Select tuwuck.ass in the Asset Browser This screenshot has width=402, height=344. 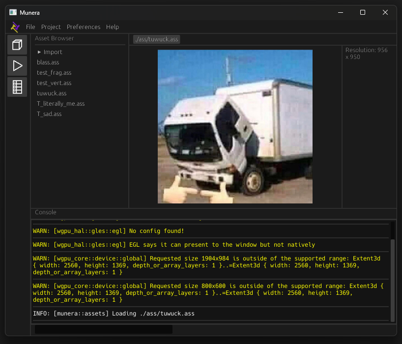click(51, 93)
